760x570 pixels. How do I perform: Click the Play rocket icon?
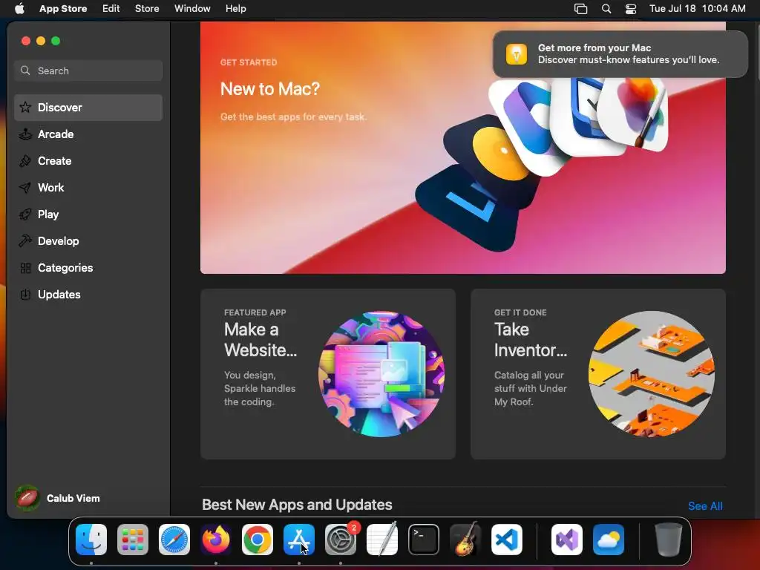coord(25,214)
